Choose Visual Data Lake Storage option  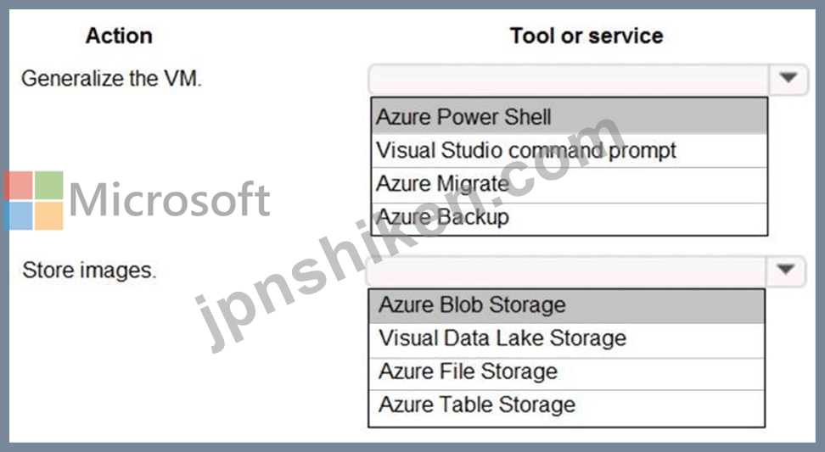[567, 339]
